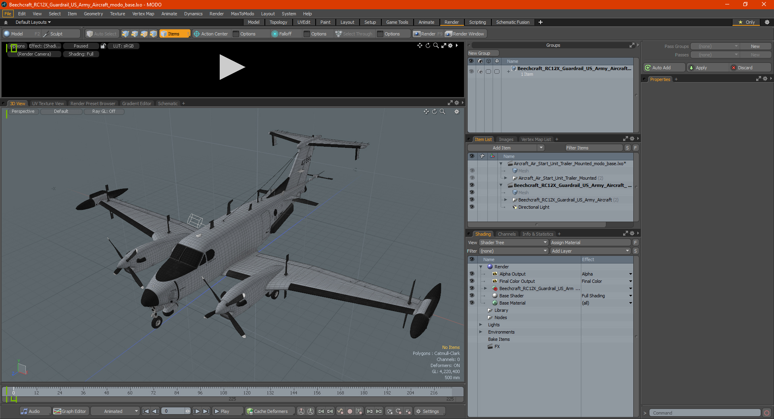Expand the Environments node
Screen dimensions: 774x419
(481, 332)
